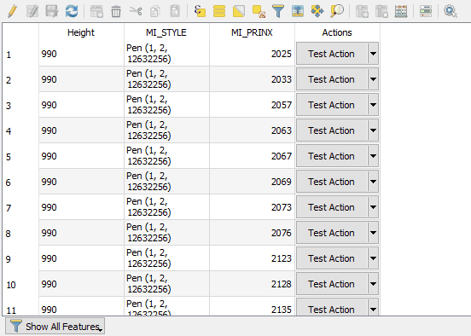Image resolution: width=471 pixels, height=336 pixels.
Task: Click the deselect all features icon
Action: point(259,11)
